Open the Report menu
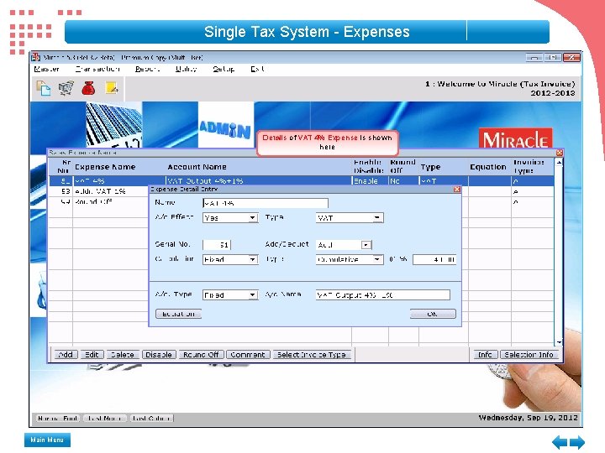The height and width of the screenshot is (453, 605). [147, 69]
